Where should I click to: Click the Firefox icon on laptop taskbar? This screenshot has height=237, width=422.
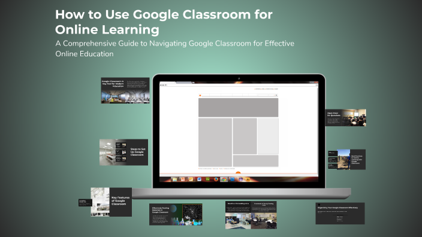[216, 179]
